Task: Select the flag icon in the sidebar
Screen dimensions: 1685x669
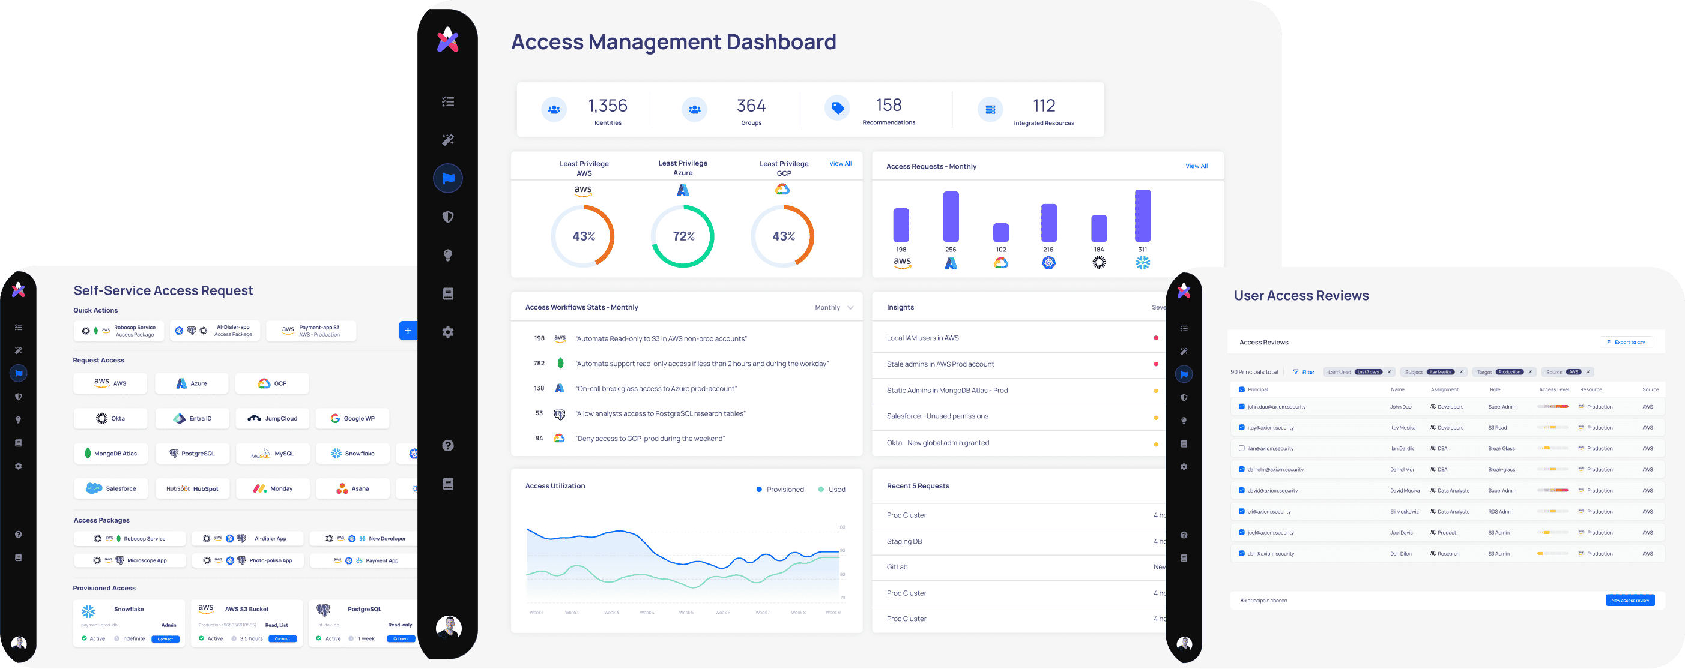Action: (448, 178)
